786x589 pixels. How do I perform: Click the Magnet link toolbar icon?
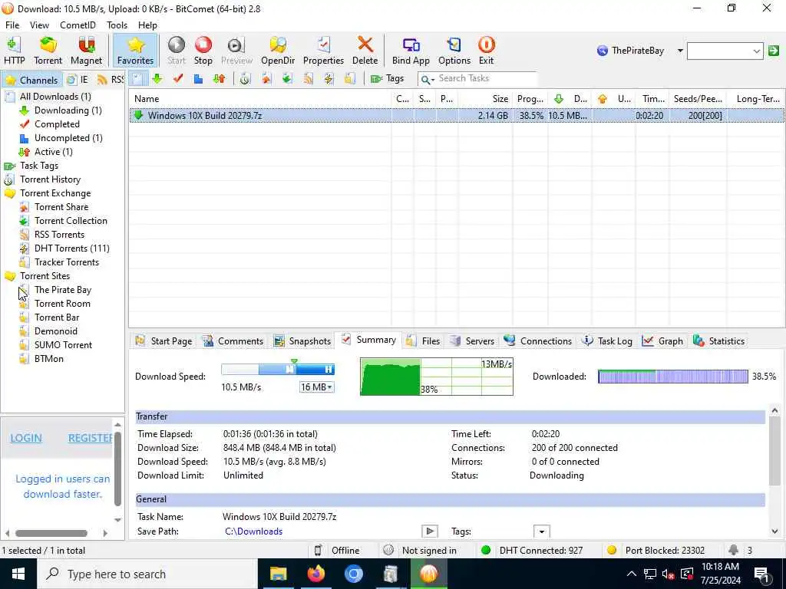point(86,51)
